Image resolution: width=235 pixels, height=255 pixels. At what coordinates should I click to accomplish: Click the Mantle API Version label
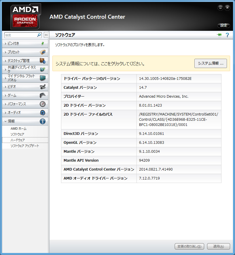pos(81,160)
